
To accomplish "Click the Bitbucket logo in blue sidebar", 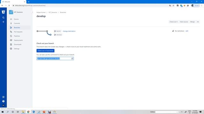I will coord(4,12).
